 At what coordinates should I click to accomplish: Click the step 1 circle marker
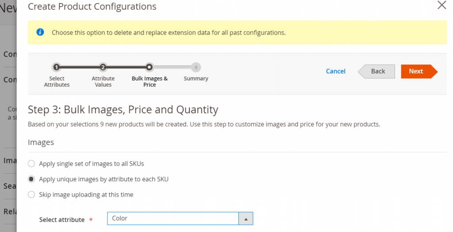tap(56, 67)
